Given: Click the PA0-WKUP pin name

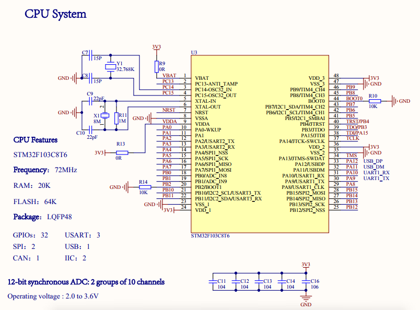Looking at the screenshot, I should 208,130.
